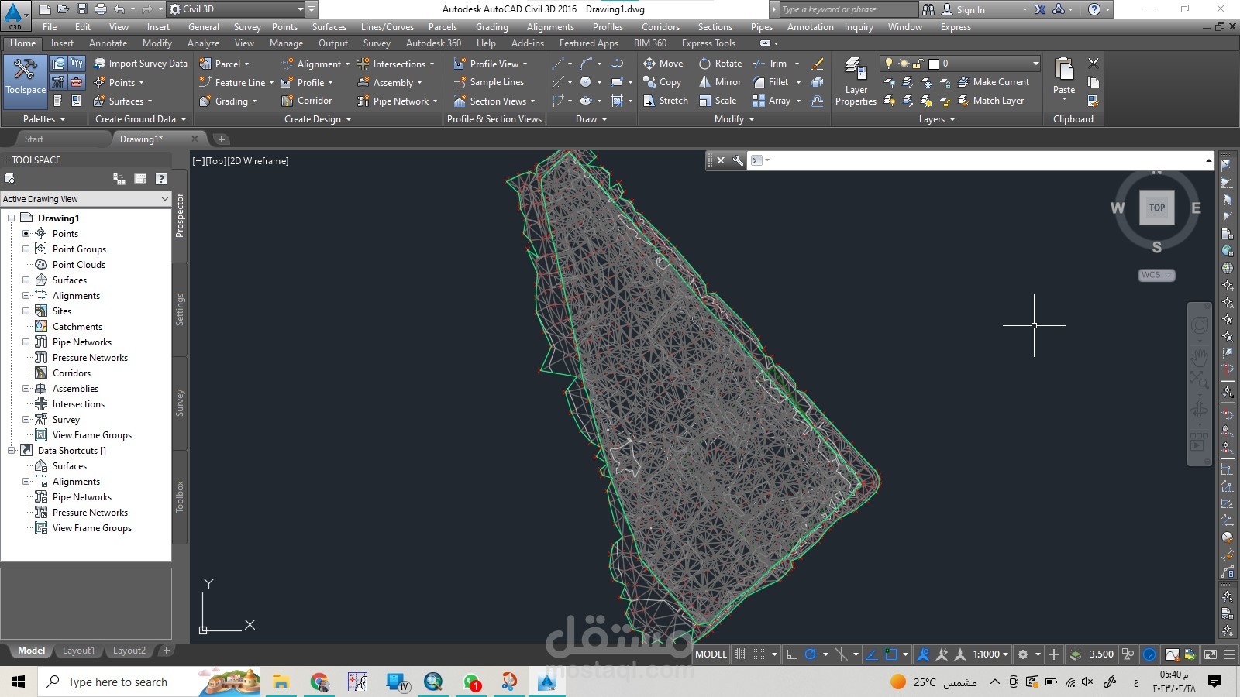
Task: Select the Sample Lines tool
Action: [x=489, y=82]
